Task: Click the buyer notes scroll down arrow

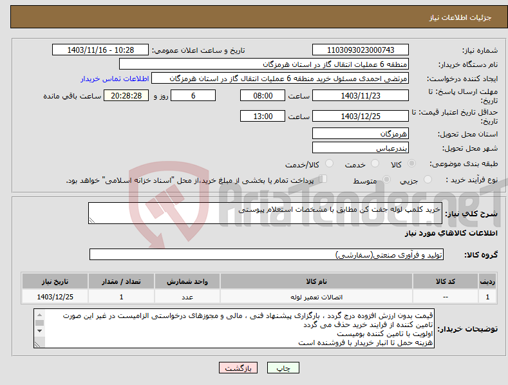Action: [39, 331]
